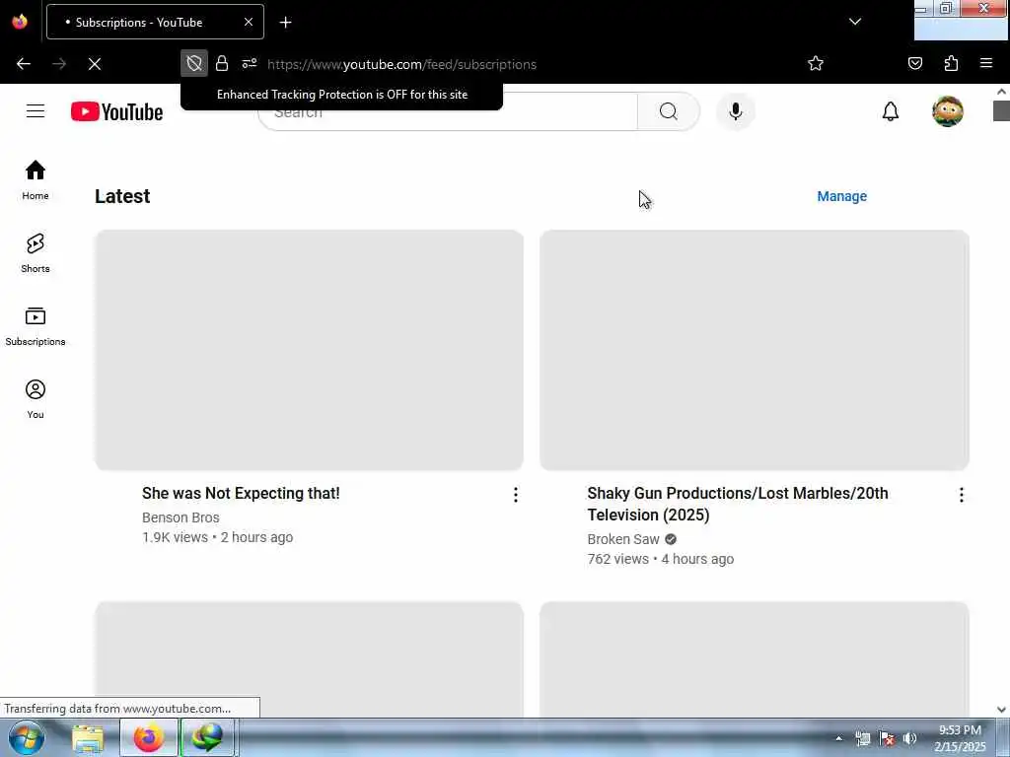This screenshot has height=757, width=1010.
Task: Close the Subscriptions - YouTube tab
Action: [248, 22]
